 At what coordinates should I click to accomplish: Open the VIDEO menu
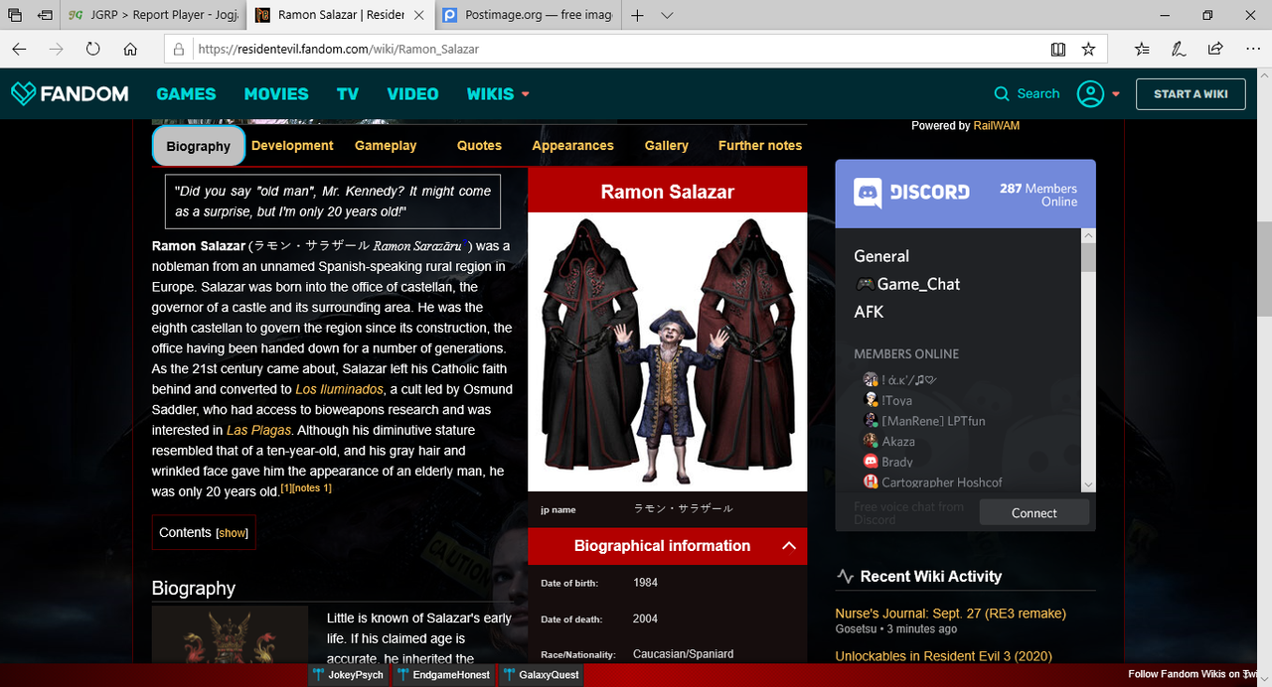[x=412, y=94]
